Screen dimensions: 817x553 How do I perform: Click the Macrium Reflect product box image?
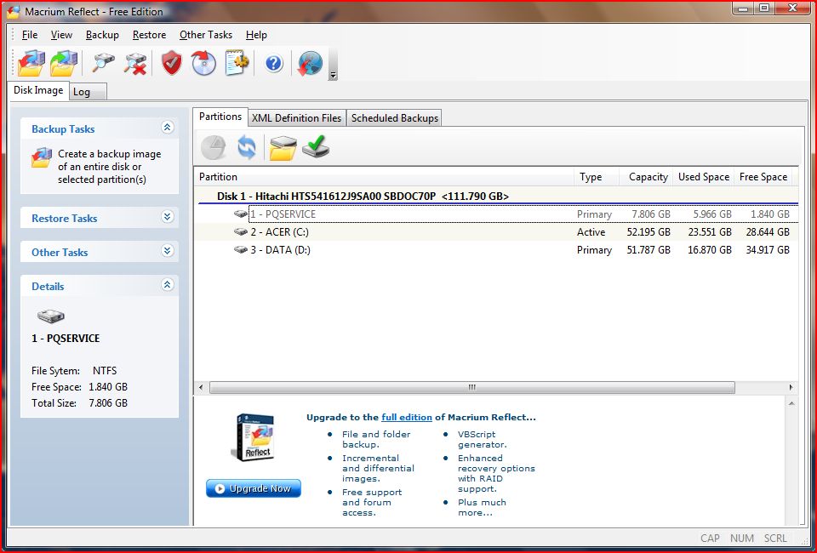pos(254,436)
